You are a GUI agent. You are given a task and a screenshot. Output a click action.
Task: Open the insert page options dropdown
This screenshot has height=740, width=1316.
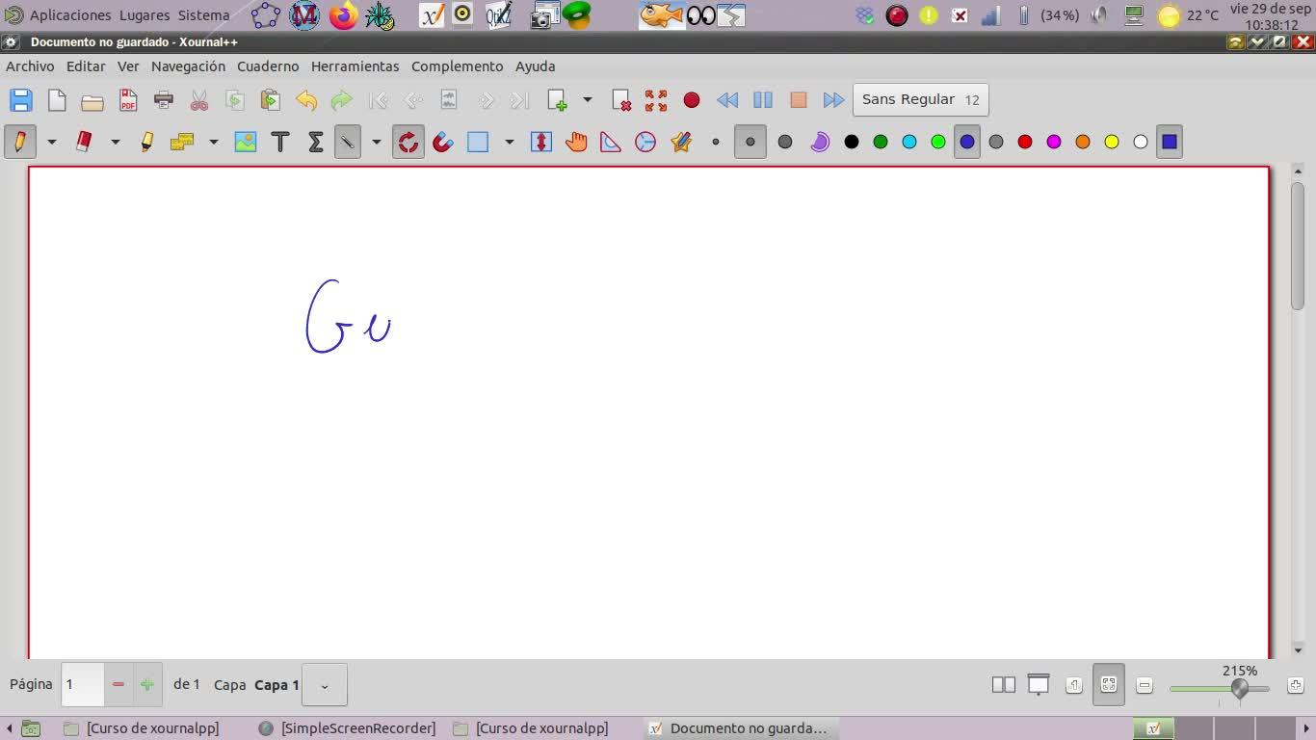click(x=587, y=100)
